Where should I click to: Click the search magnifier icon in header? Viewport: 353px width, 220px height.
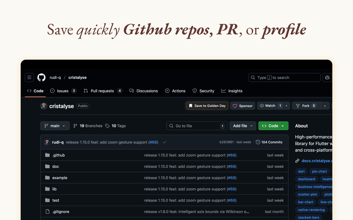click(x=253, y=78)
